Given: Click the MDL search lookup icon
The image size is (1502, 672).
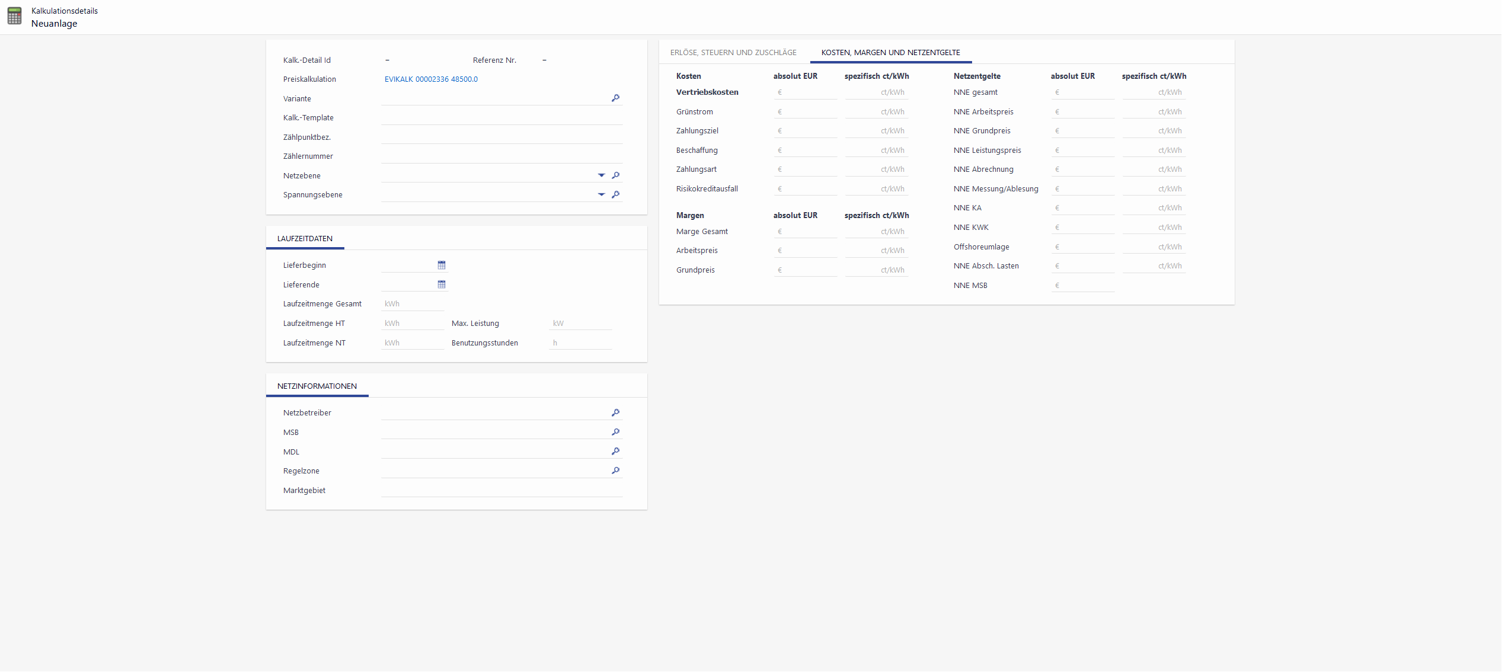Looking at the screenshot, I should click(615, 452).
